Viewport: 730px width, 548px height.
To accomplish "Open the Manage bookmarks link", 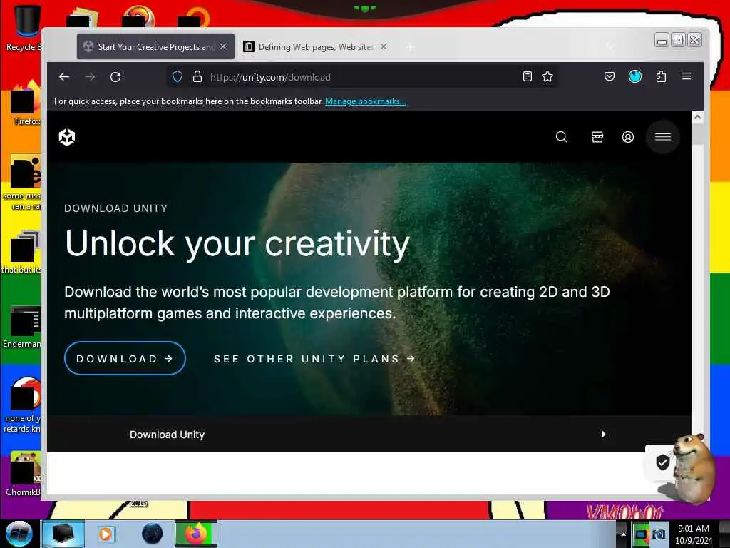I will [366, 101].
